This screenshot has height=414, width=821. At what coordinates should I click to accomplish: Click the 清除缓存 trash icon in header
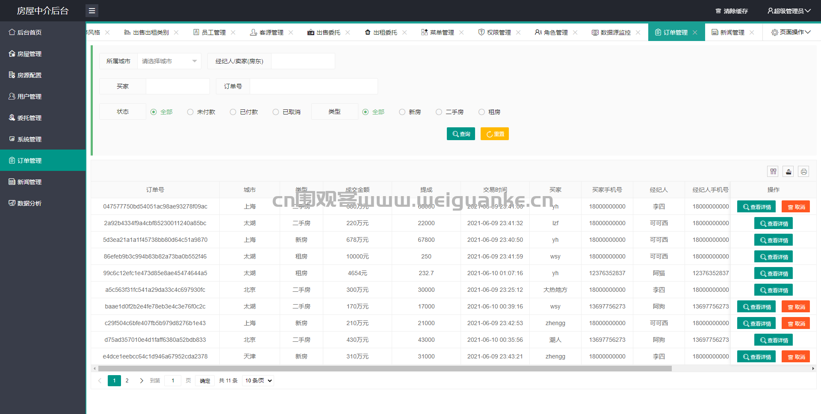point(718,11)
